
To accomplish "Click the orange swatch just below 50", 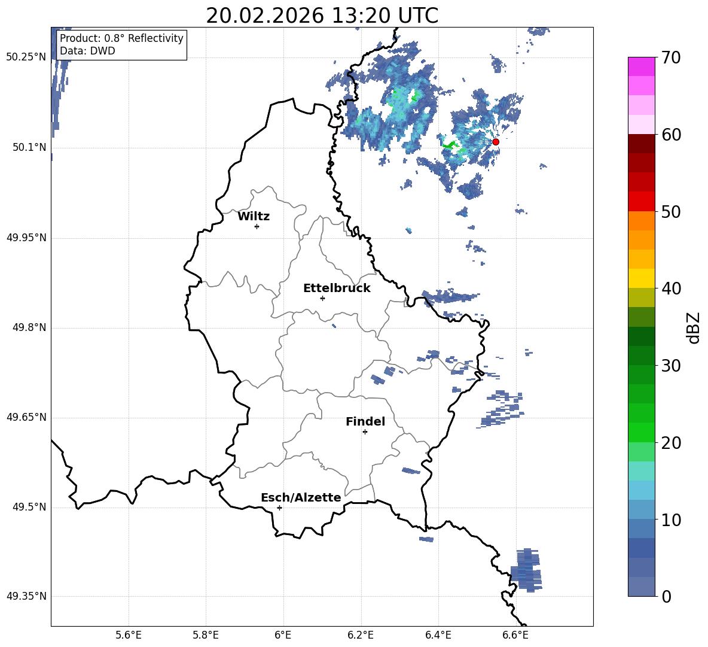I will point(641,221).
